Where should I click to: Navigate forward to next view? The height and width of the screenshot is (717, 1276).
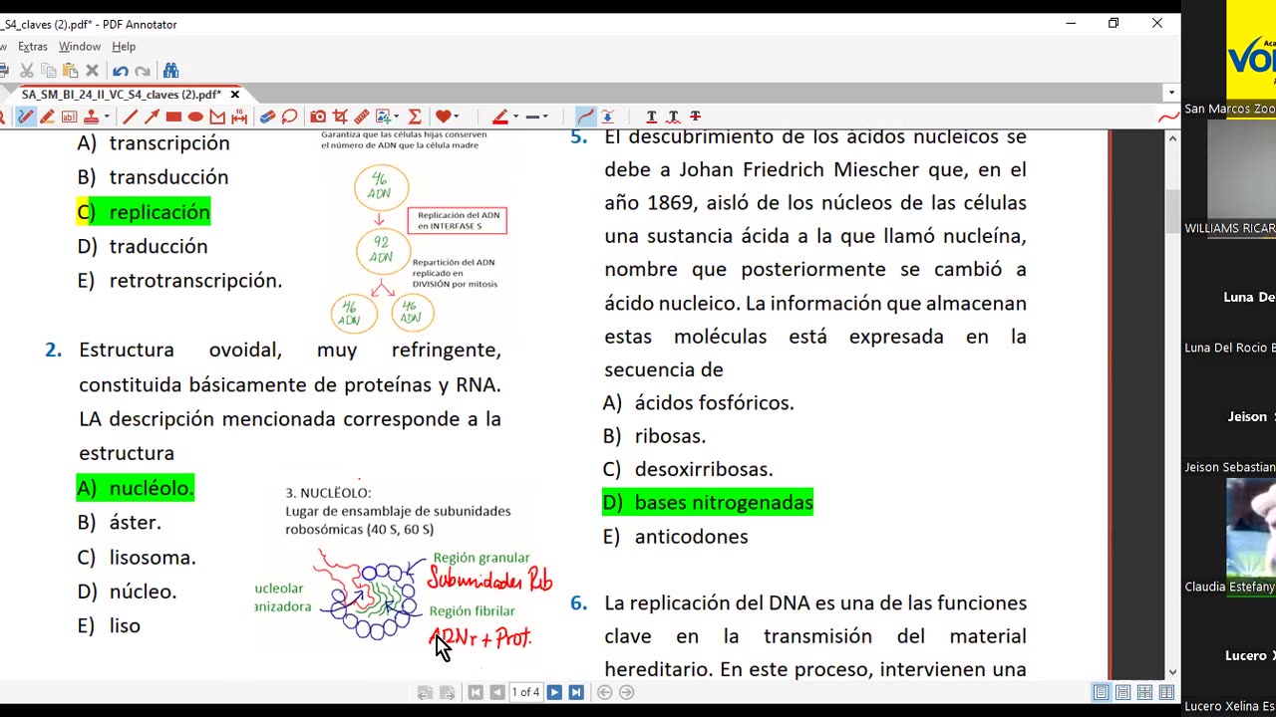626,692
